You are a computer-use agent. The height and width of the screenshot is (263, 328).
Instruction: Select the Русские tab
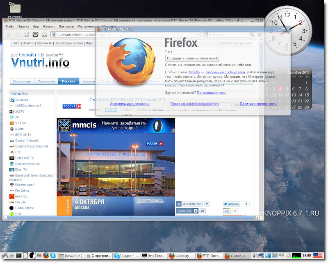pos(68,81)
